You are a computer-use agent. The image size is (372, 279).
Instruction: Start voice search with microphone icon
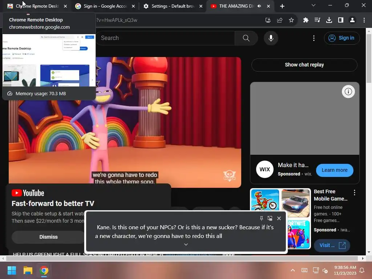point(271,38)
